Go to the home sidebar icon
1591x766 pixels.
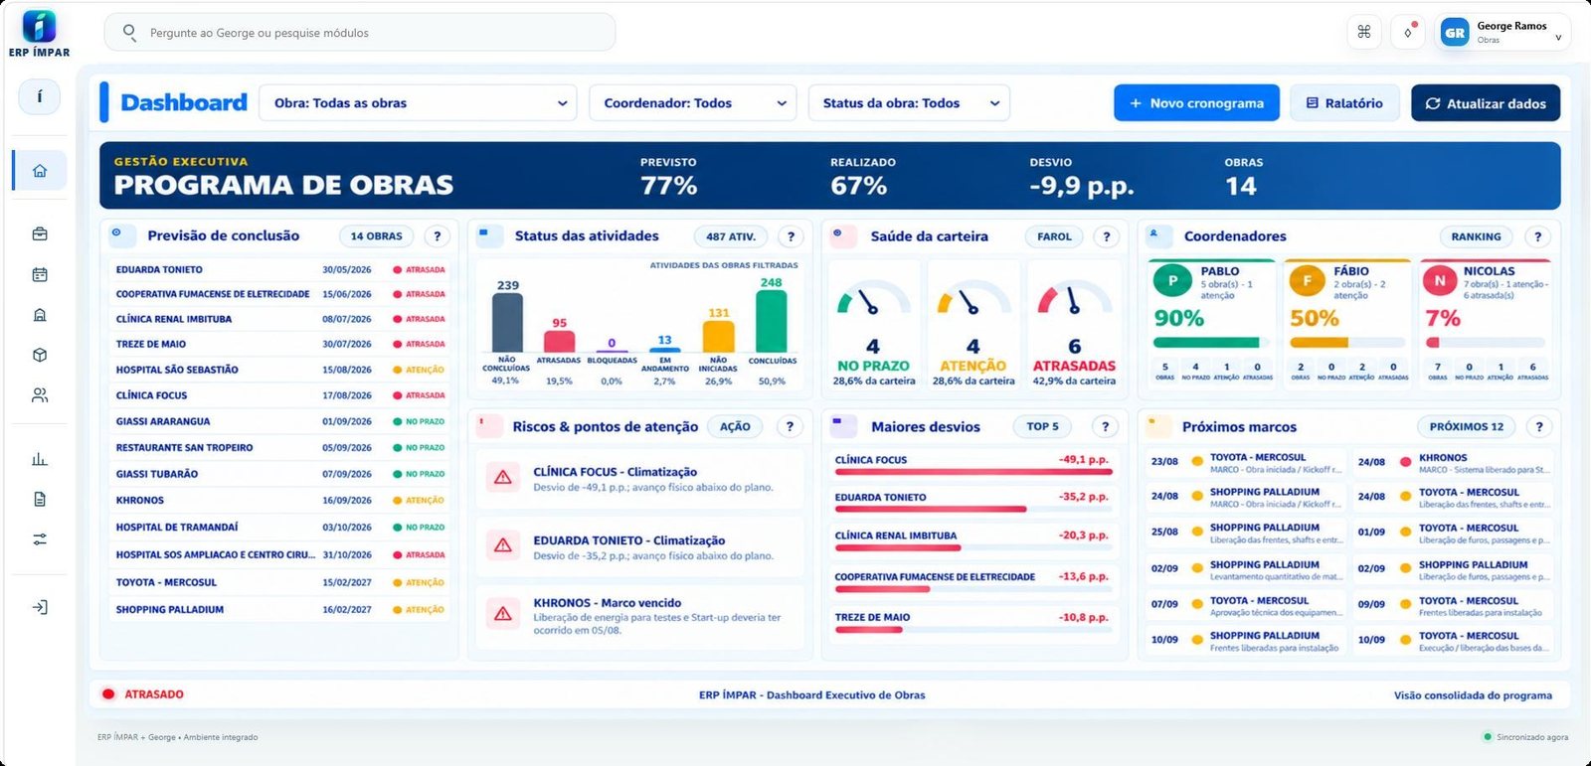[40, 171]
